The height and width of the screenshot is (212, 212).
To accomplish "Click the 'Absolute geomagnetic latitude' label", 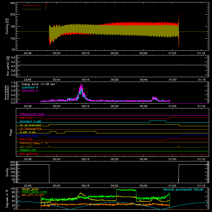I will click(183, 189).
